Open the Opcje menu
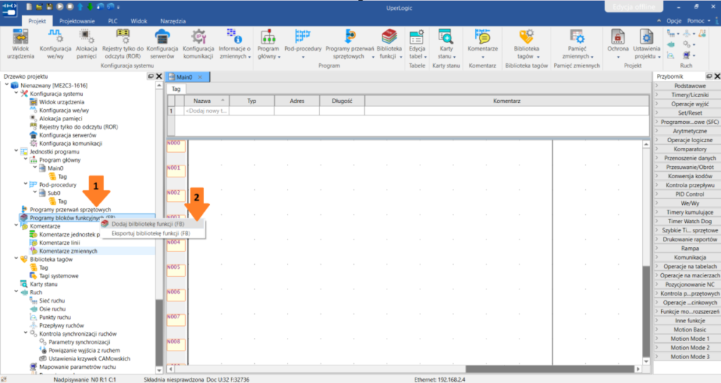The width and height of the screenshot is (721, 383). tap(673, 21)
